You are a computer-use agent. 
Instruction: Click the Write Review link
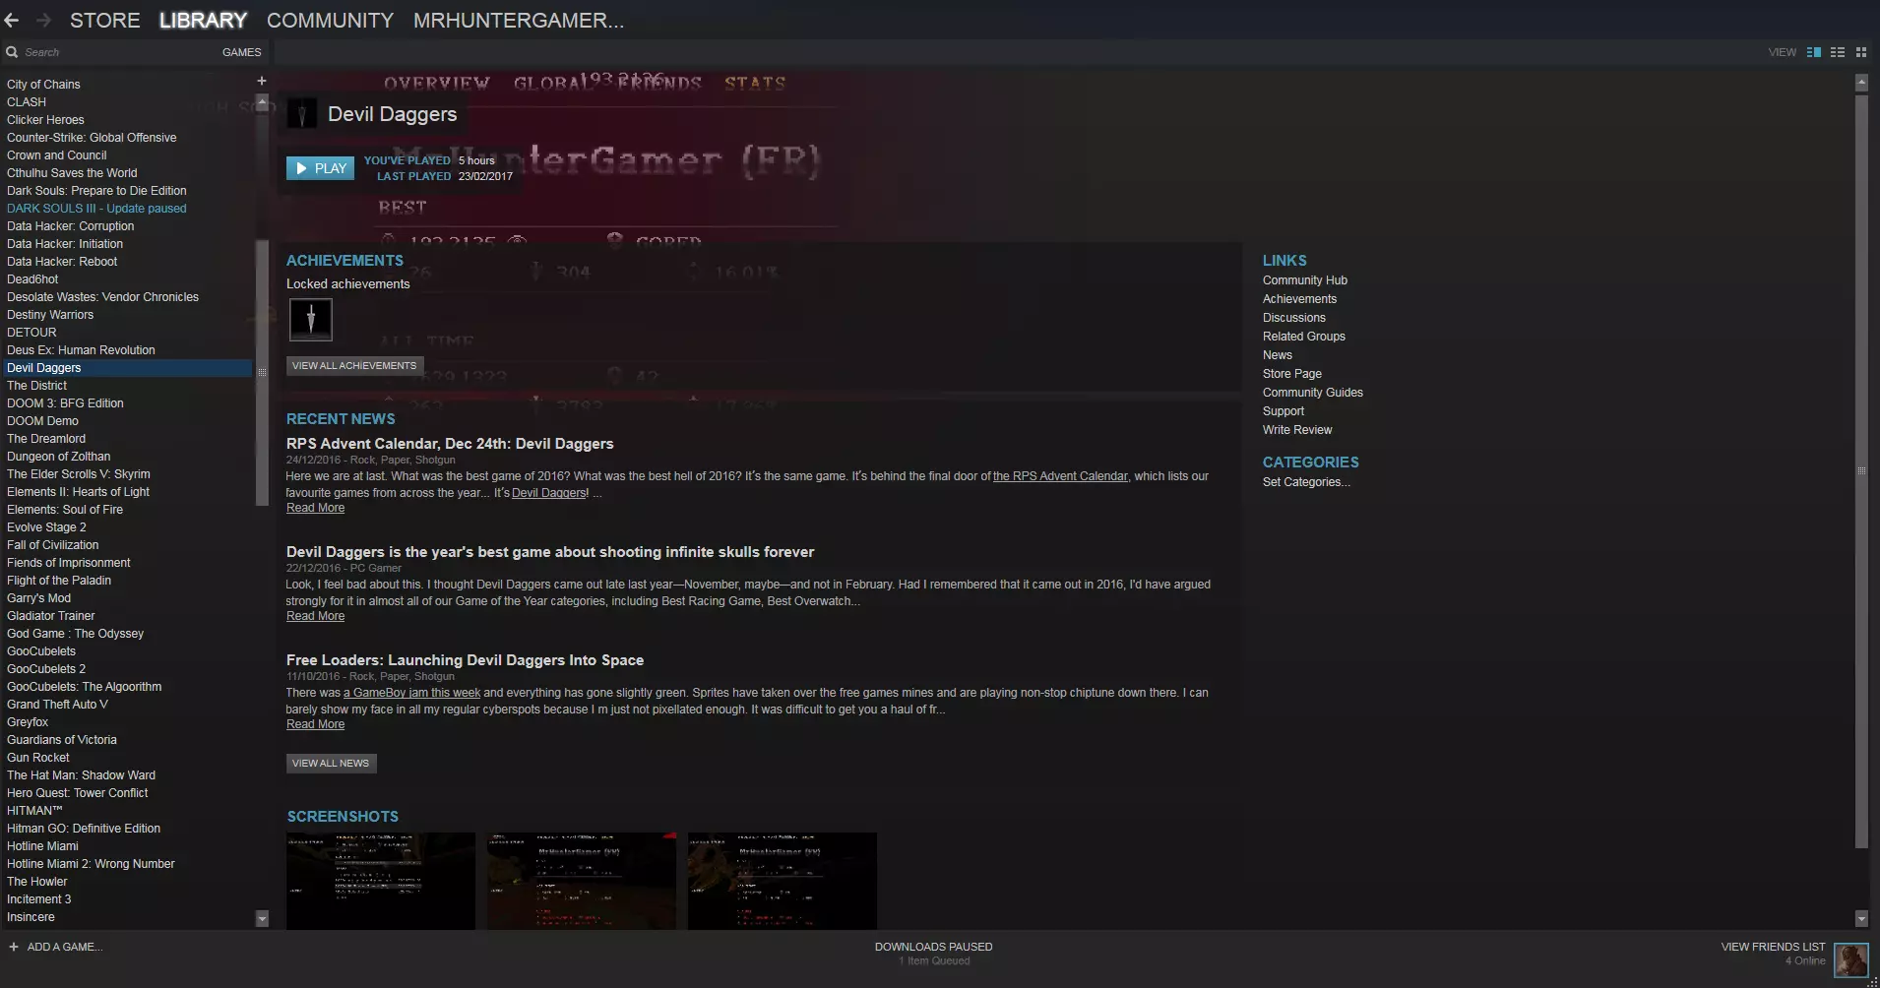click(1297, 430)
